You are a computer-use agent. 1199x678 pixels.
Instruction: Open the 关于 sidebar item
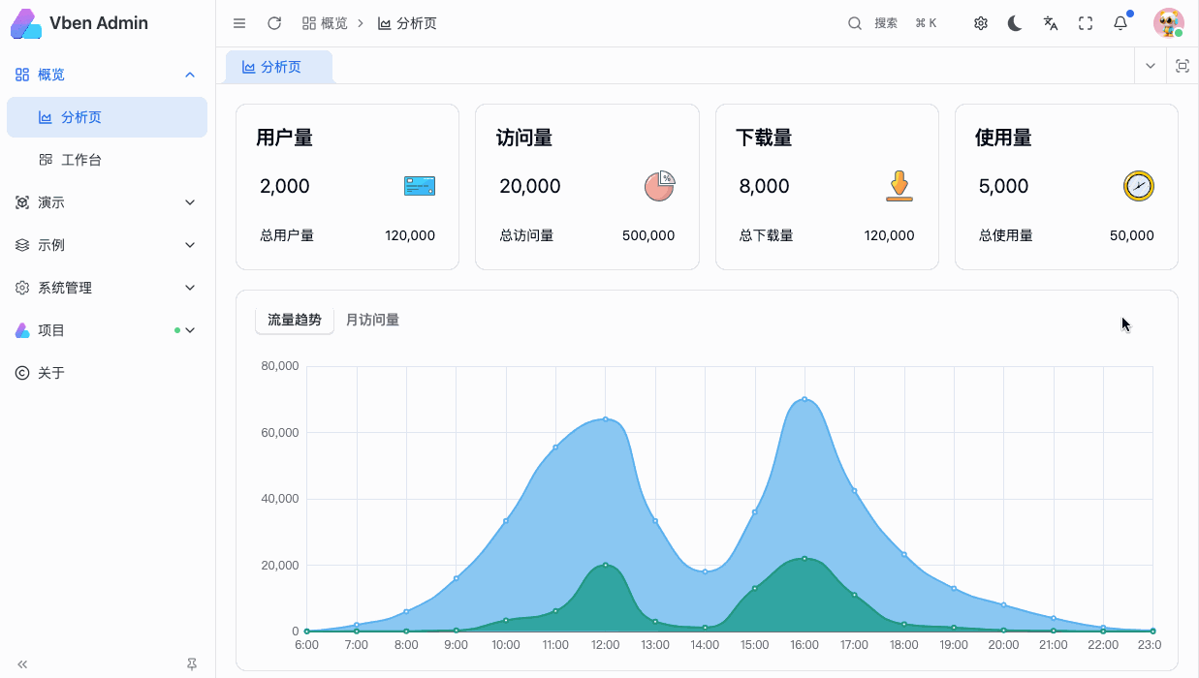tap(107, 373)
